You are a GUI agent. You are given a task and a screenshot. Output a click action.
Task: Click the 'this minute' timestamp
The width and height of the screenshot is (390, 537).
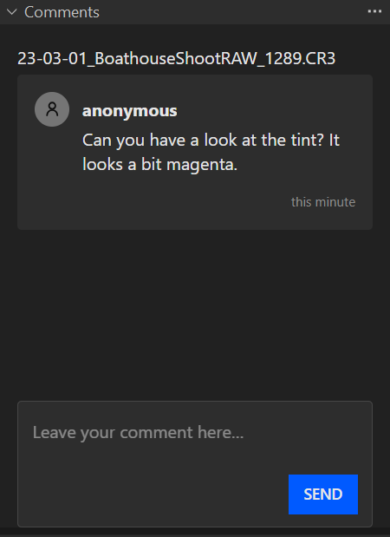(323, 202)
